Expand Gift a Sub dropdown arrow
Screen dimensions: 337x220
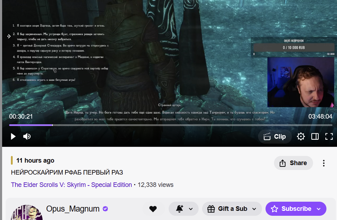click(x=254, y=209)
